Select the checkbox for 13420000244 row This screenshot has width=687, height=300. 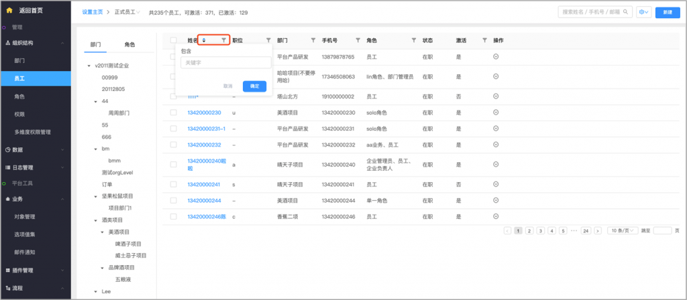(x=174, y=200)
